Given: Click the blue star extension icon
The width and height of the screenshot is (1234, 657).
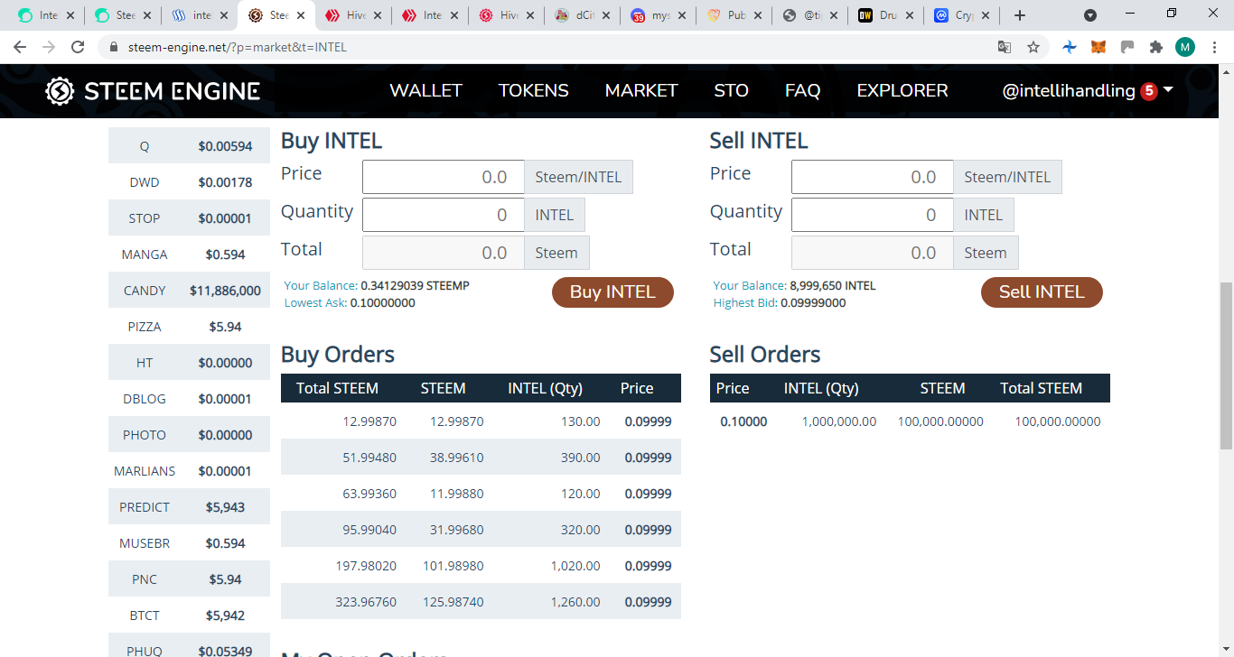Looking at the screenshot, I should click(1070, 47).
